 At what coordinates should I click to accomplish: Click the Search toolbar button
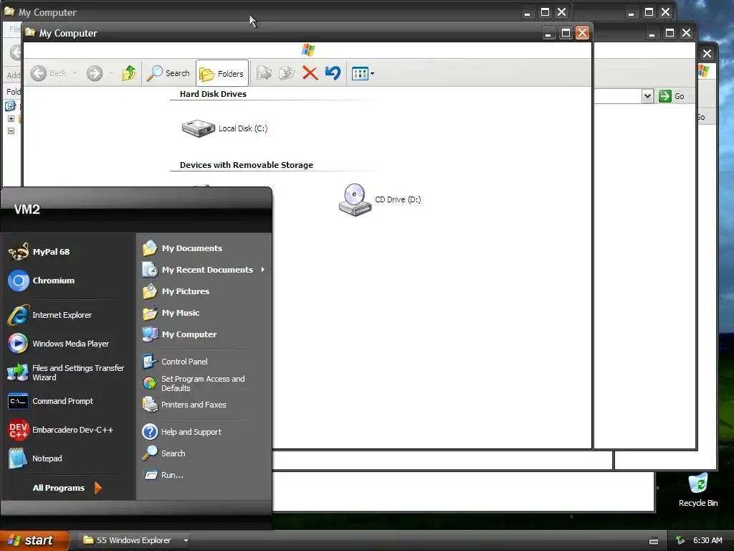tap(168, 73)
